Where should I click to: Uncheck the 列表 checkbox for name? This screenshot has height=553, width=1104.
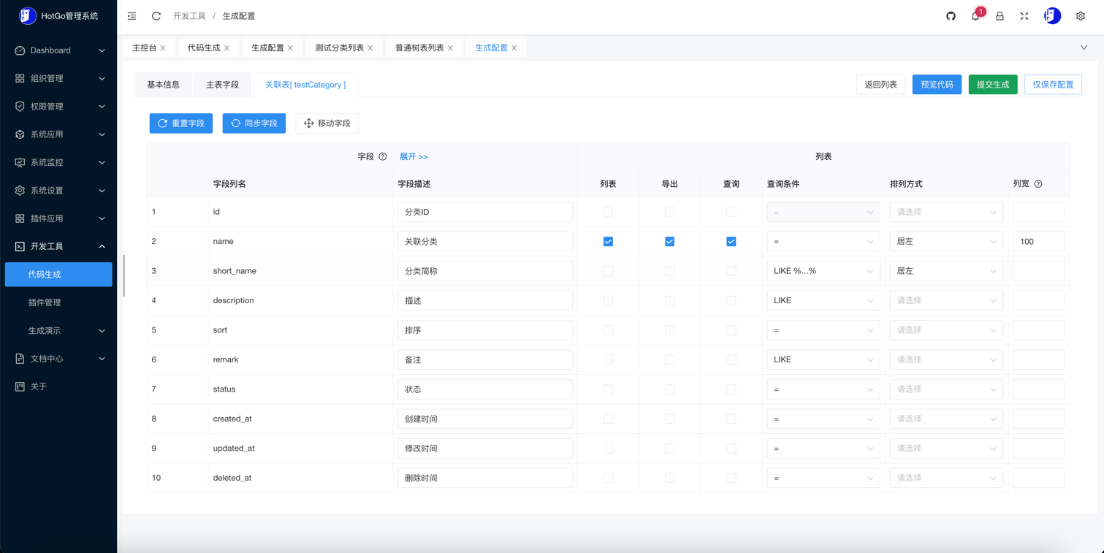[x=608, y=242]
